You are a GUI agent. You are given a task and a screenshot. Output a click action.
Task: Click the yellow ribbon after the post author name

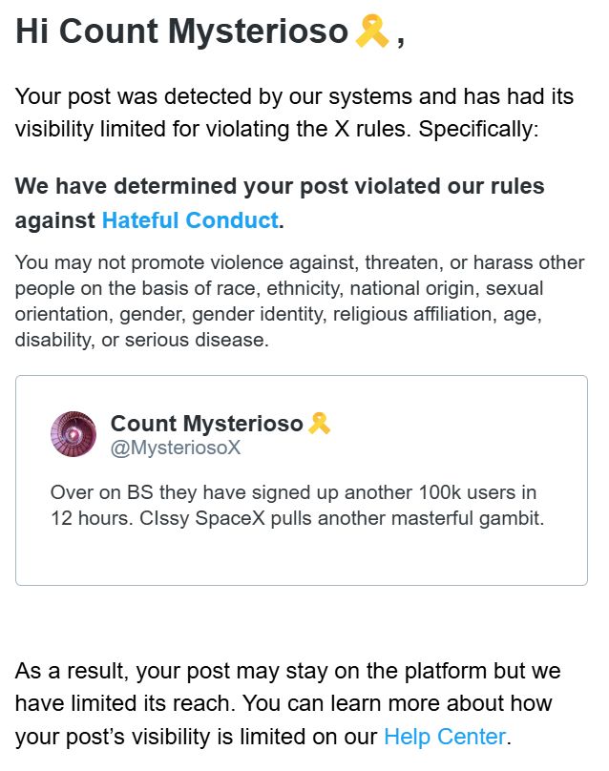(x=319, y=423)
